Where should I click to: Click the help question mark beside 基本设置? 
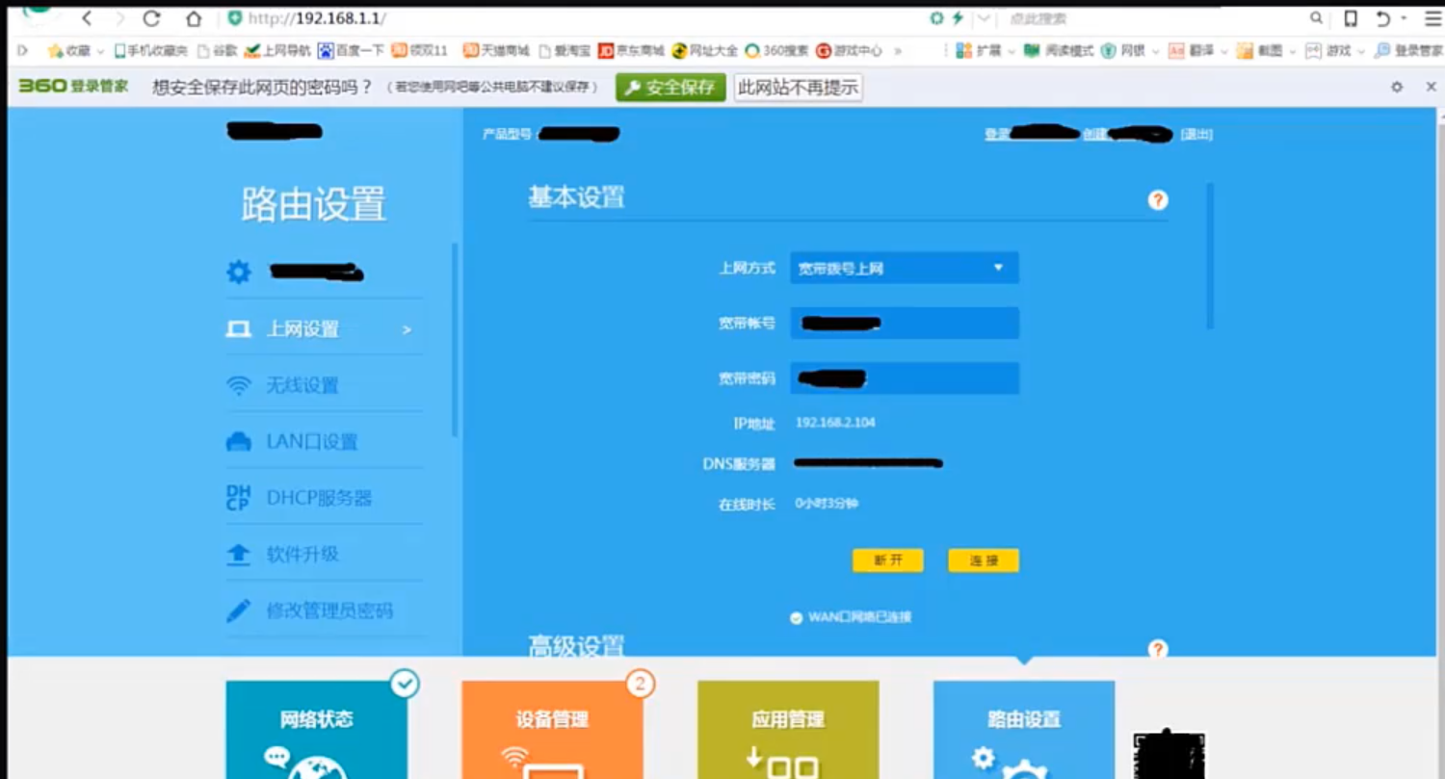coord(1158,200)
